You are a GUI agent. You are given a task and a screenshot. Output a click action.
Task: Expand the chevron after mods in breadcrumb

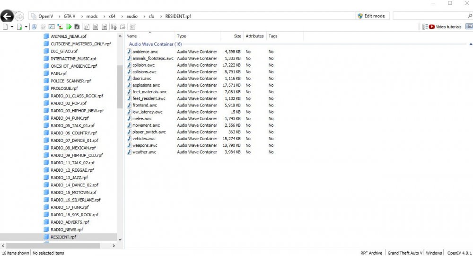pos(104,16)
